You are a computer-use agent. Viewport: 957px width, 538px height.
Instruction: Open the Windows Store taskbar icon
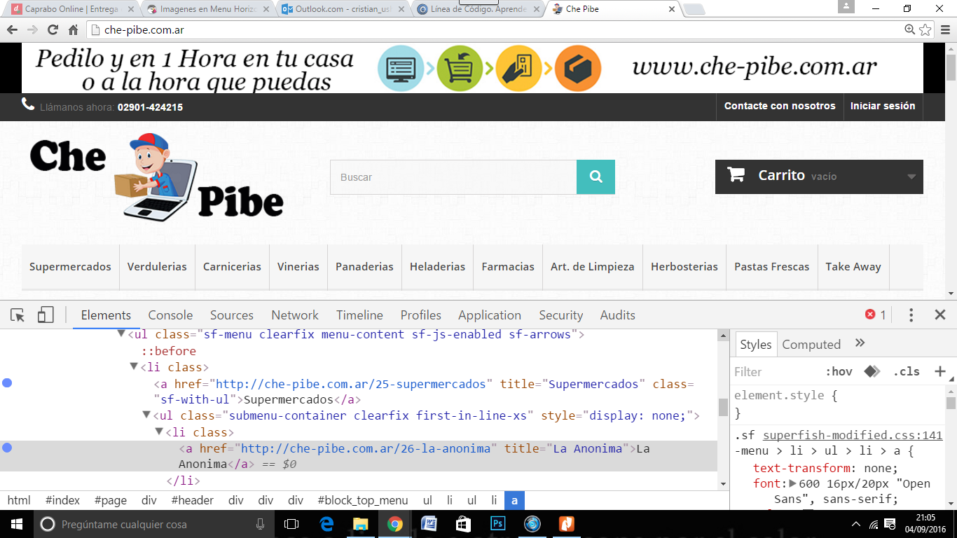[463, 524]
